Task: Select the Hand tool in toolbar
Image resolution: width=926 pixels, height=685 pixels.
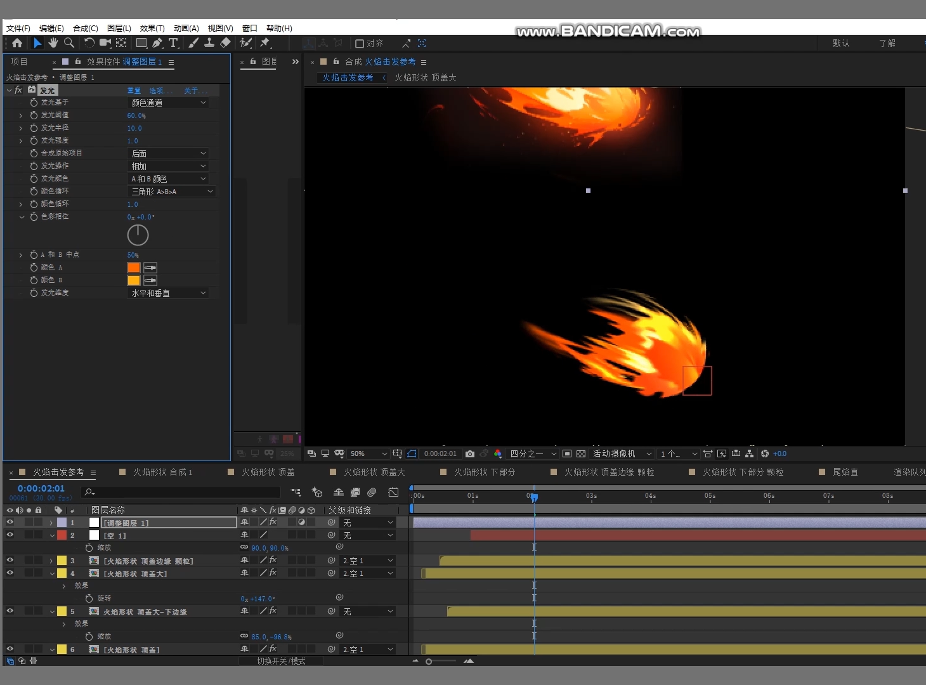Action: (x=53, y=43)
